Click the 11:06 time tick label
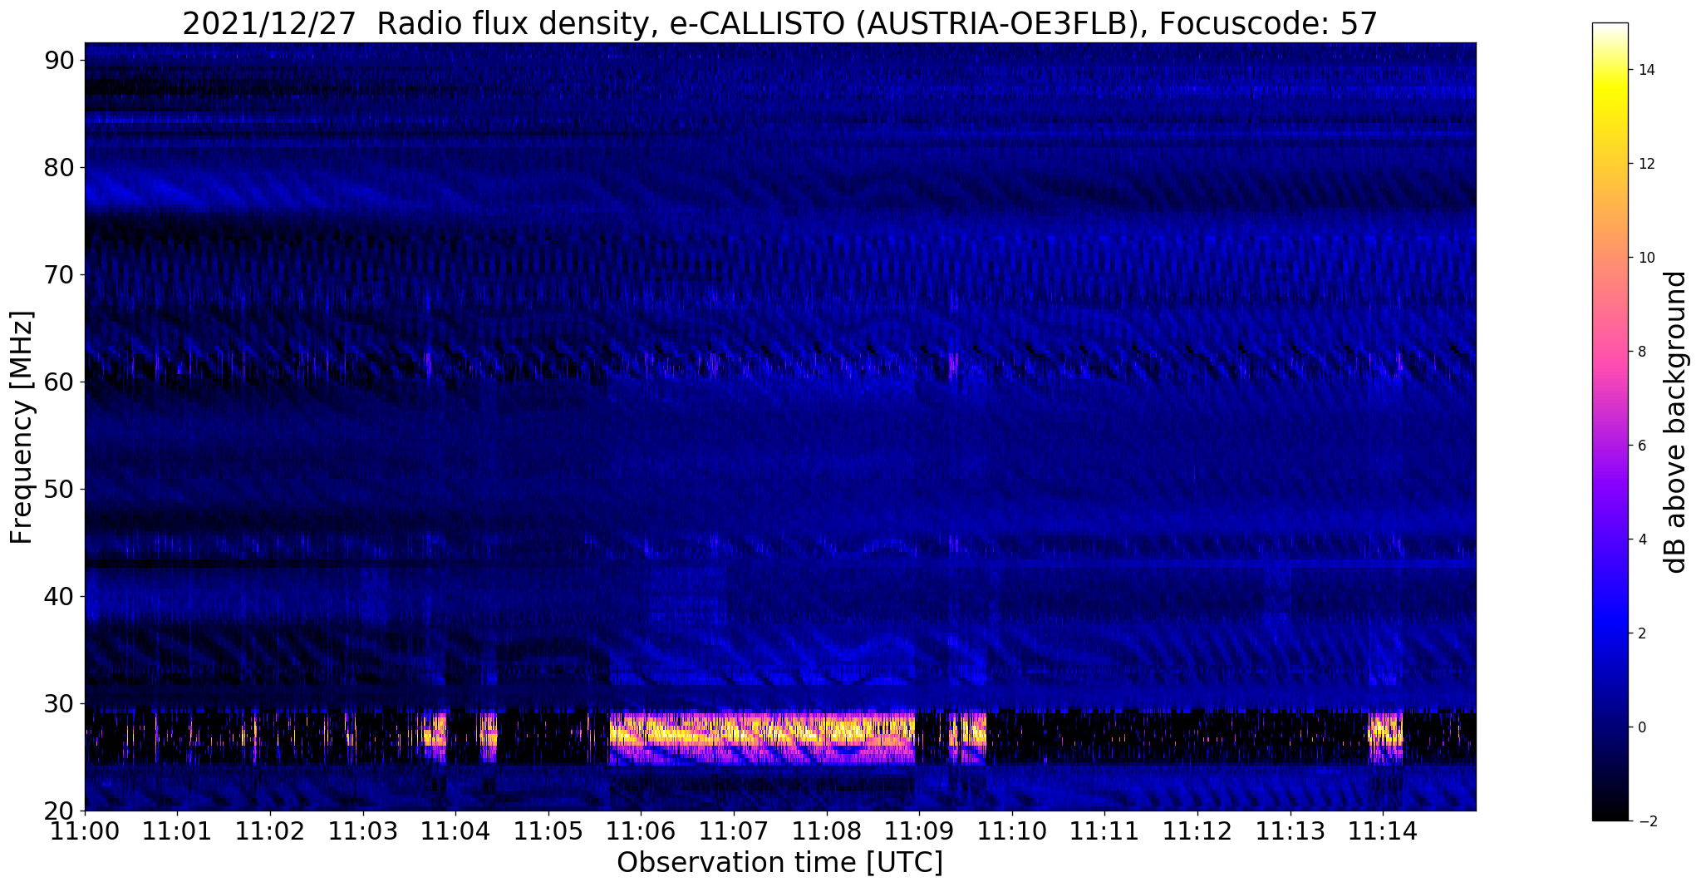The image size is (1701, 887). pos(641,830)
